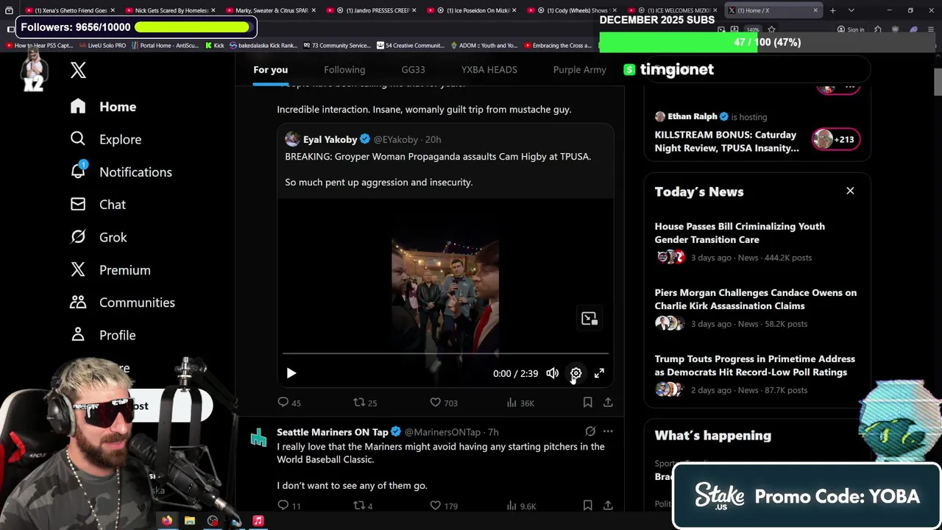Open Portal Home - AntiScu bookmark
942x530 pixels.
(x=165, y=46)
